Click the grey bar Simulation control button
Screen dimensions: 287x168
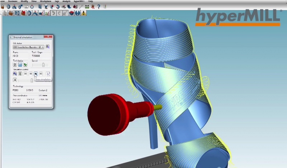pyautogui.click(x=20, y=74)
